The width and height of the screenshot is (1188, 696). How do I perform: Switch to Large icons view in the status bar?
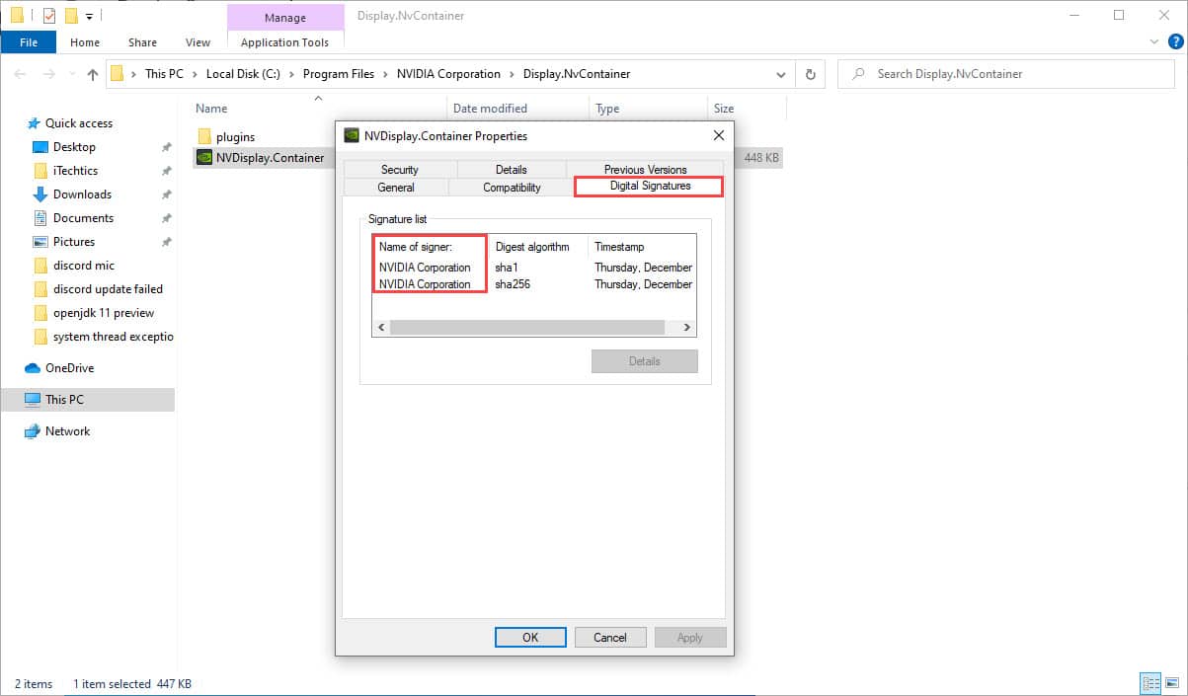click(x=1171, y=684)
